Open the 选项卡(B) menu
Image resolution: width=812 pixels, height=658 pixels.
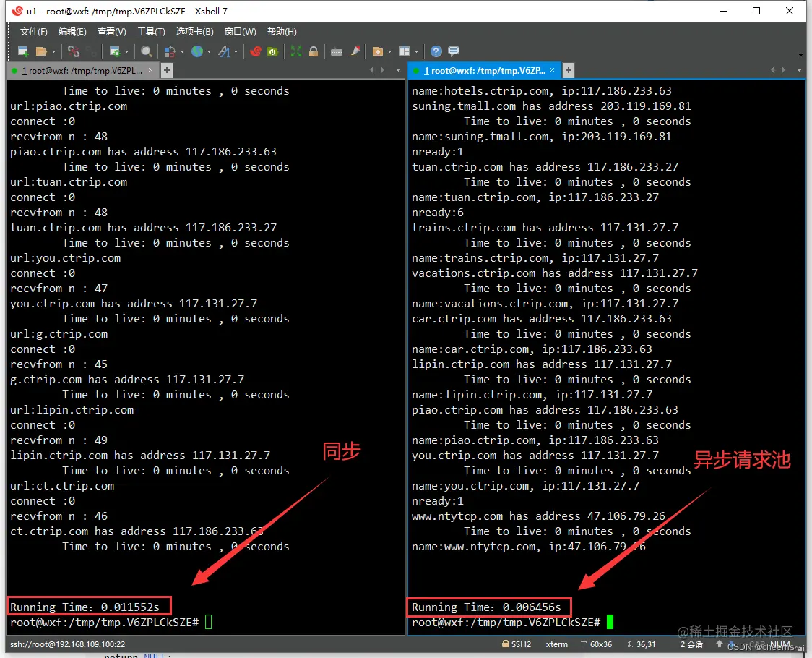pos(195,32)
